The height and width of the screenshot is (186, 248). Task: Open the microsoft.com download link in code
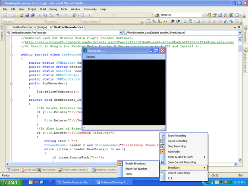(129, 42)
